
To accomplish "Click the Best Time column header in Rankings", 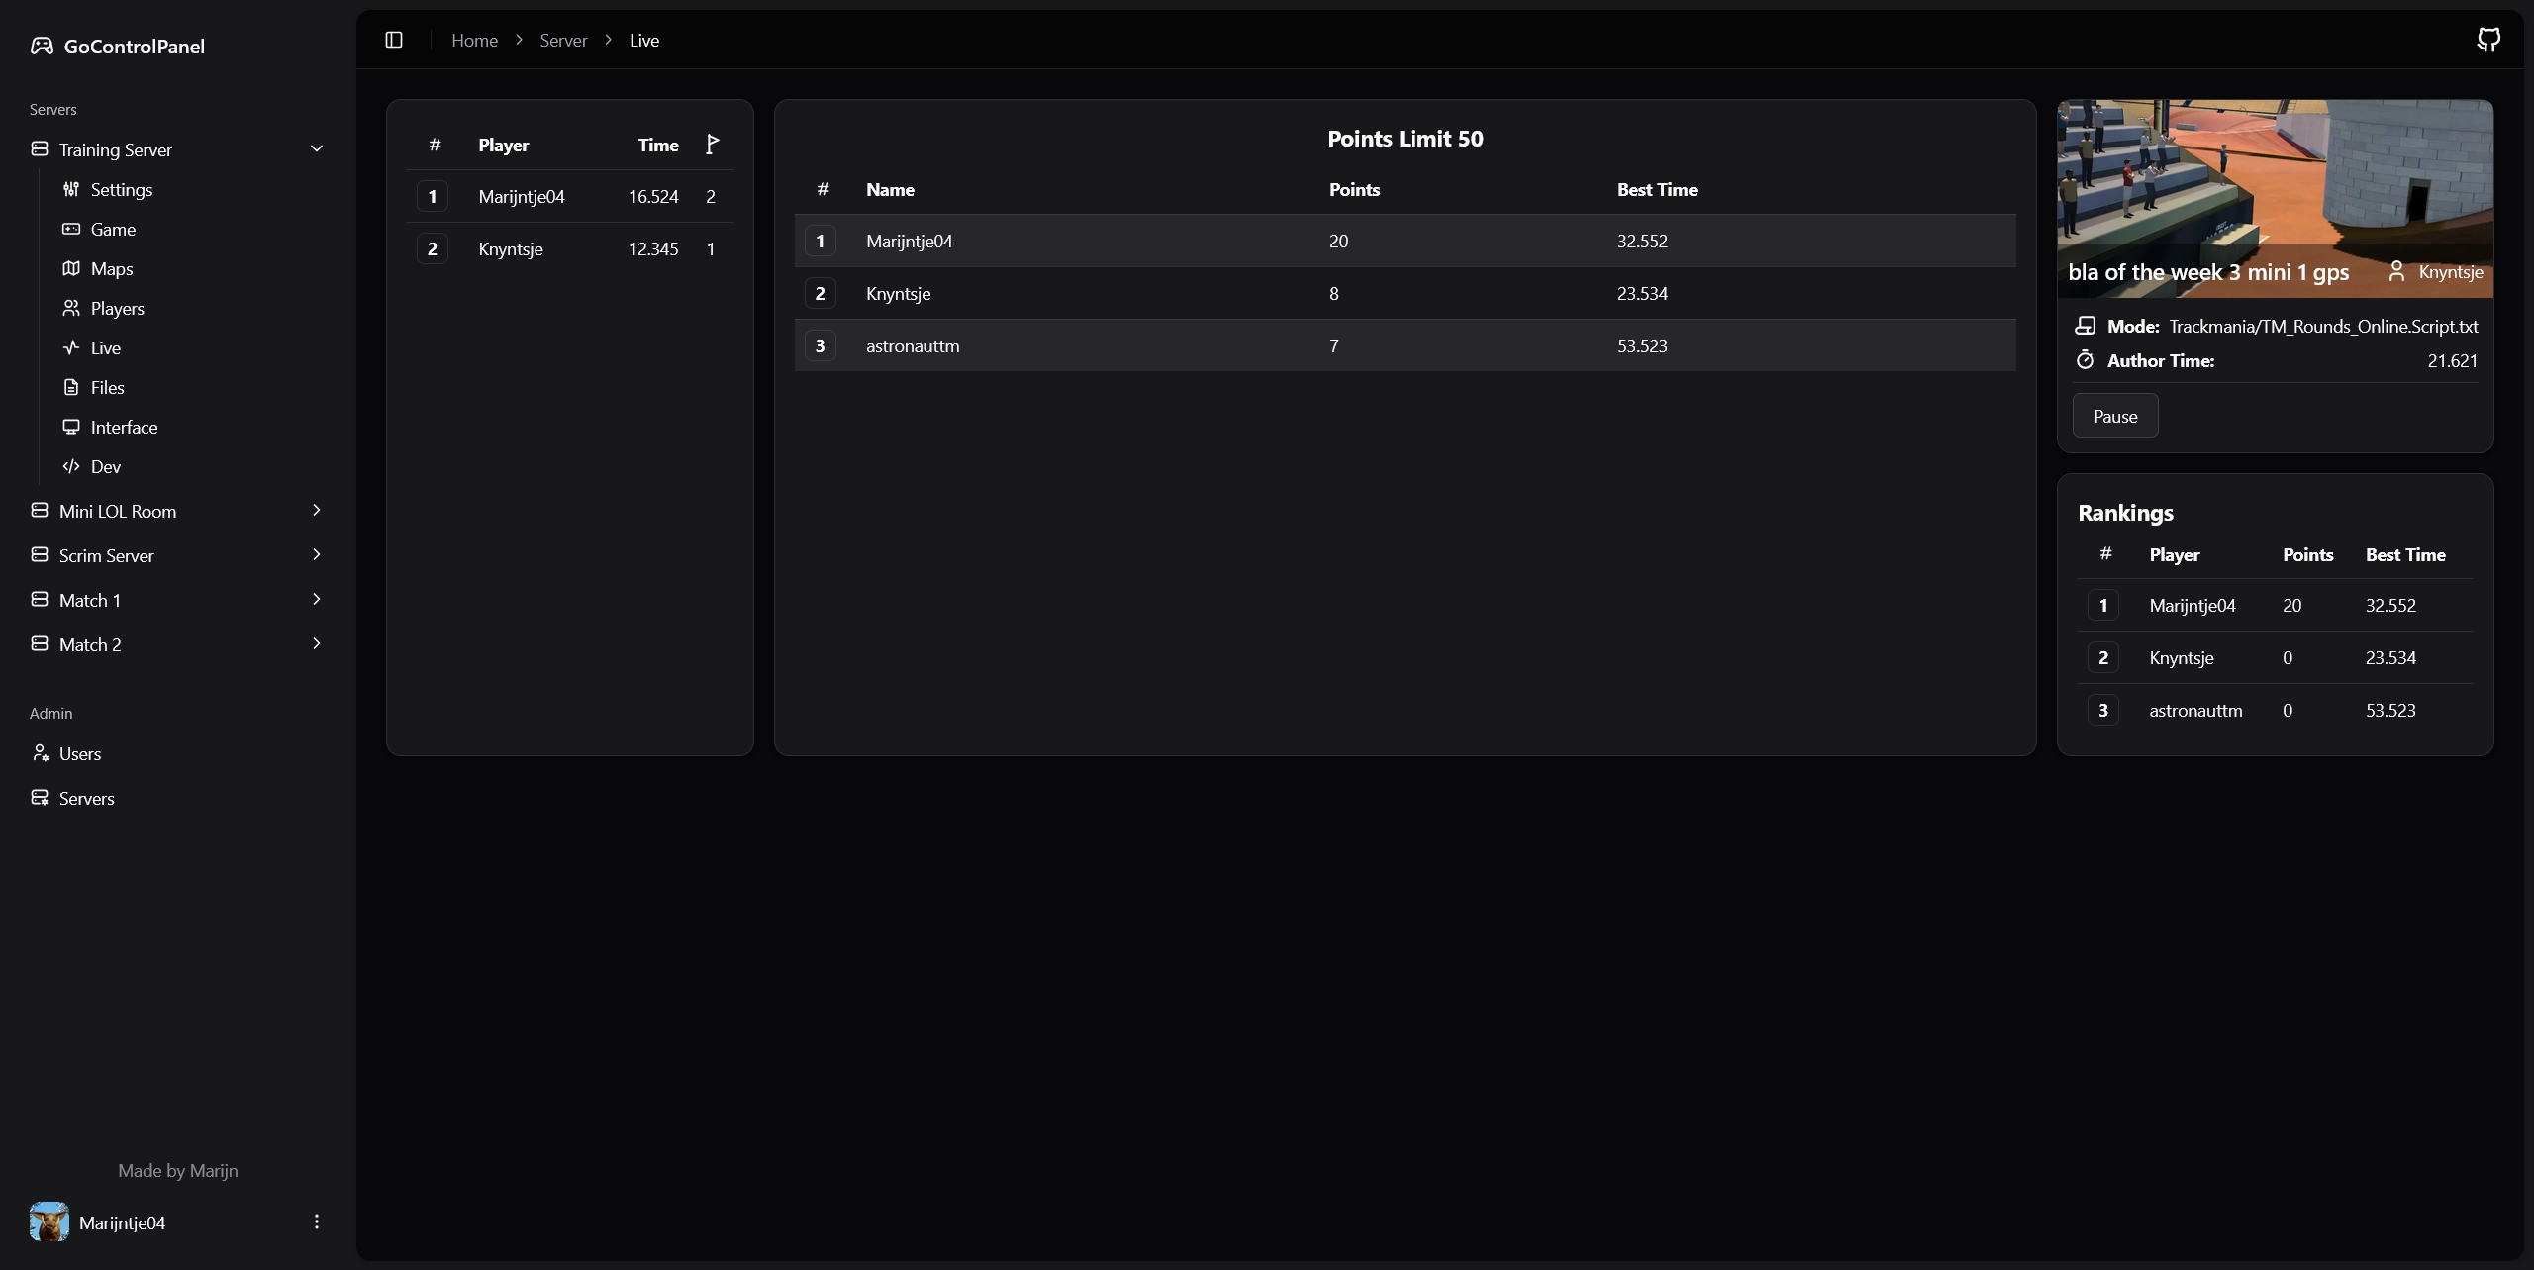I will 2405,554.
